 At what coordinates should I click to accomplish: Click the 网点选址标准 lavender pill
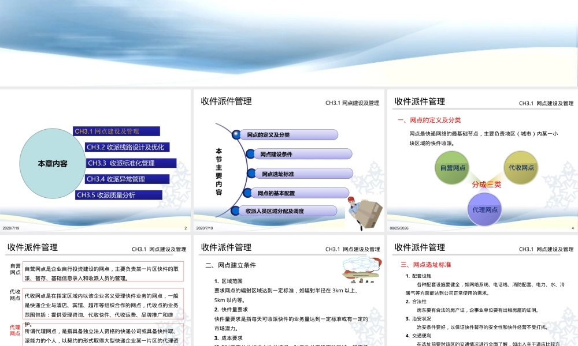(304, 174)
